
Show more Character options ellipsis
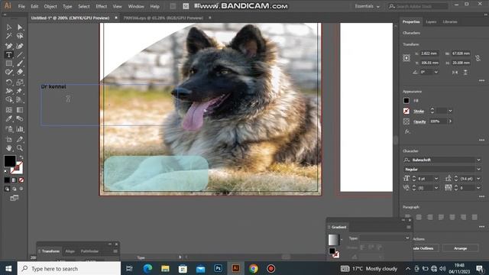pos(481,197)
